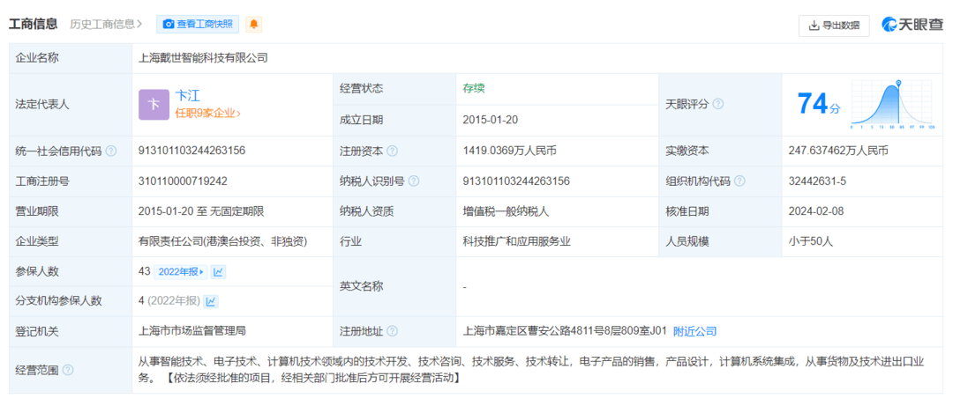
Task: Select organization code 32442631-5
Action: 817,181
